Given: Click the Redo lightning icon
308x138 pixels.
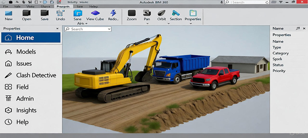Looking at the screenshot, I should (113, 13).
